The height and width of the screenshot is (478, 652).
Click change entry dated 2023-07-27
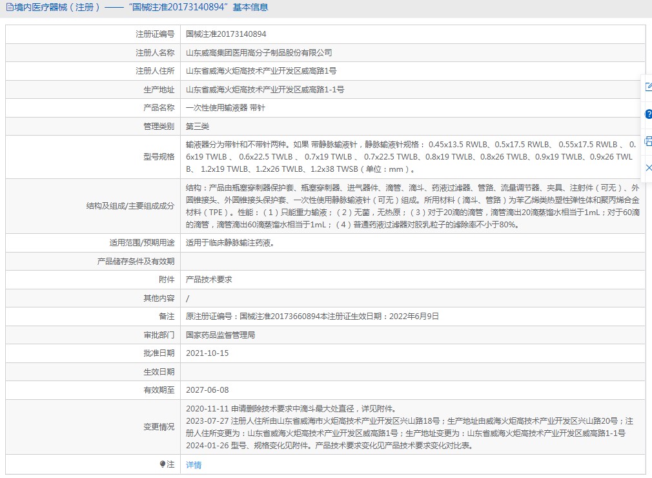click(x=409, y=427)
